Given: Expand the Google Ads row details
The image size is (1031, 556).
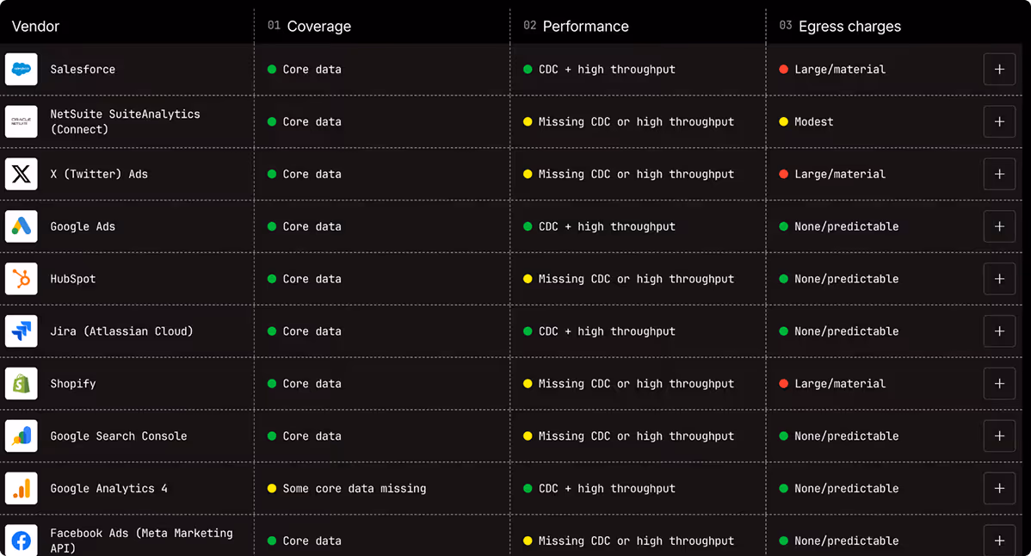Looking at the screenshot, I should (x=999, y=226).
